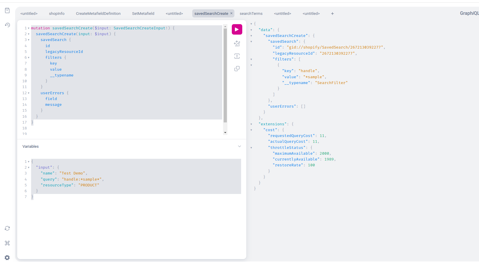Show the query history panel
Image resolution: width=479 pixels, height=262 pixels.
click(7, 25)
